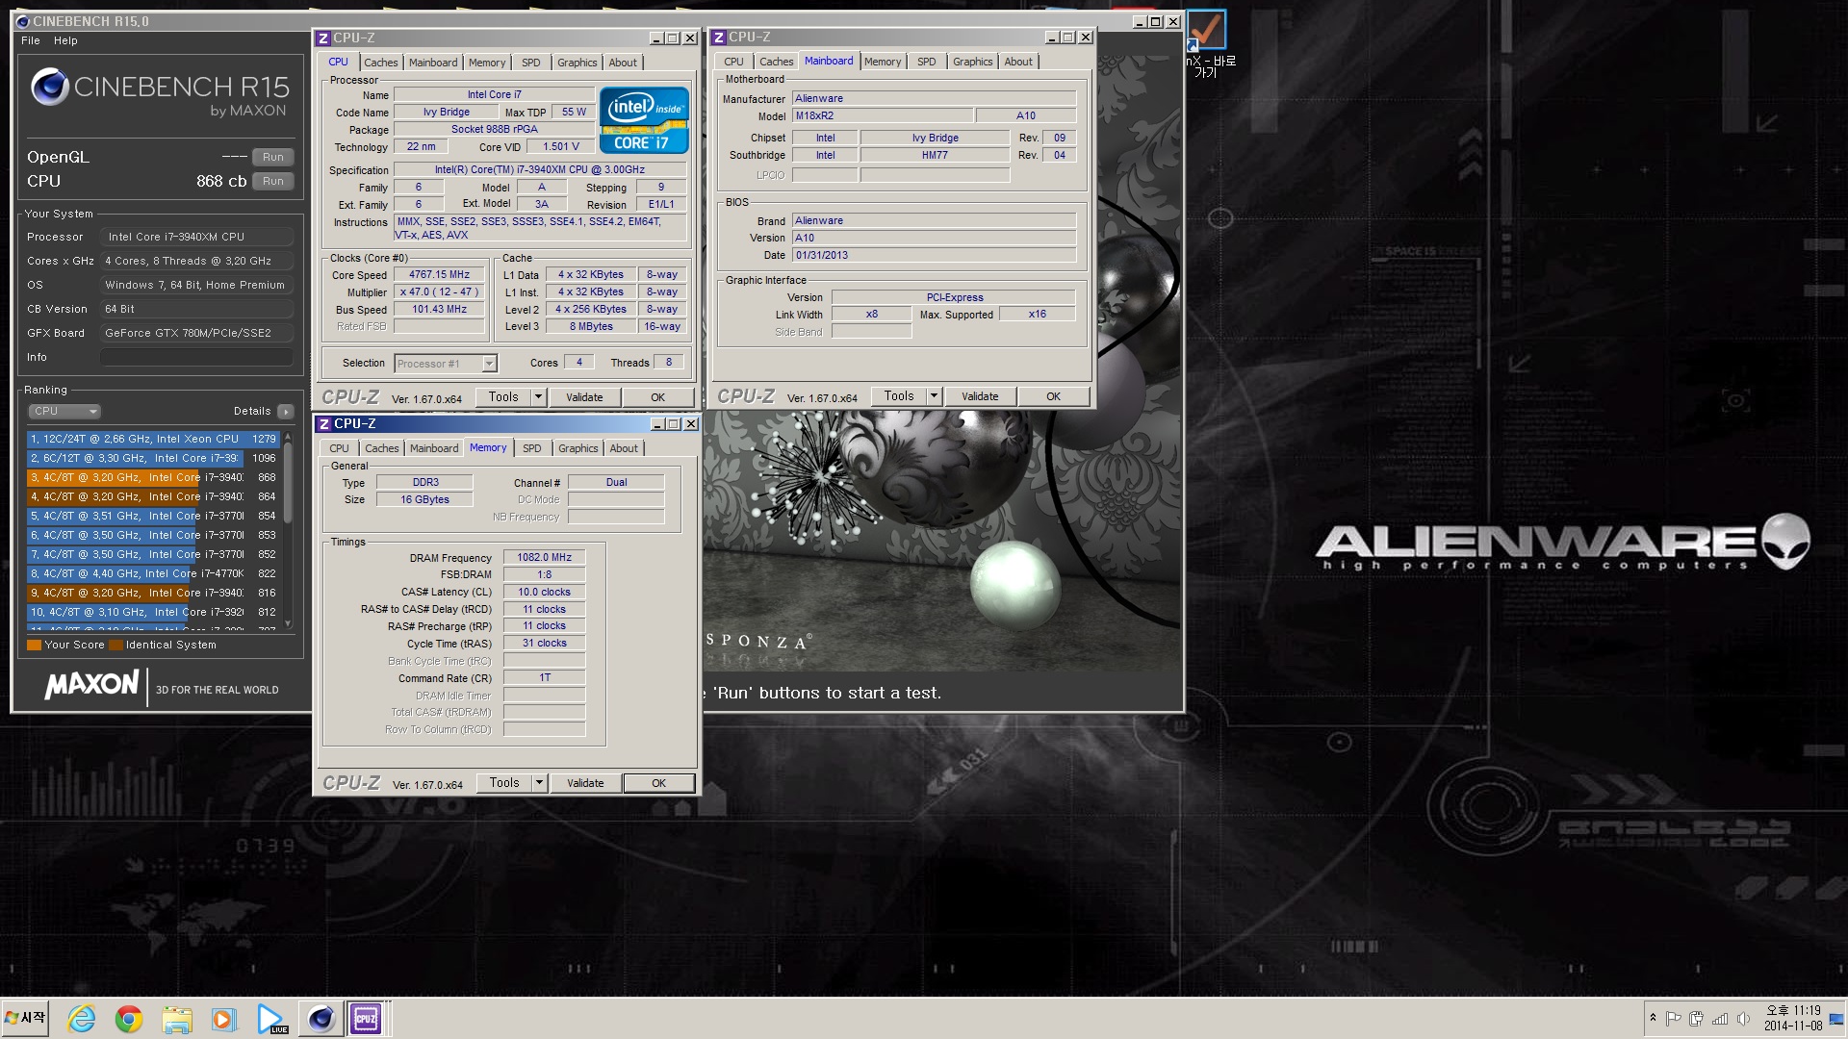This screenshot has width=1848, height=1039.
Task: Click the BIOS date field 01/31/2013
Action: (934, 255)
